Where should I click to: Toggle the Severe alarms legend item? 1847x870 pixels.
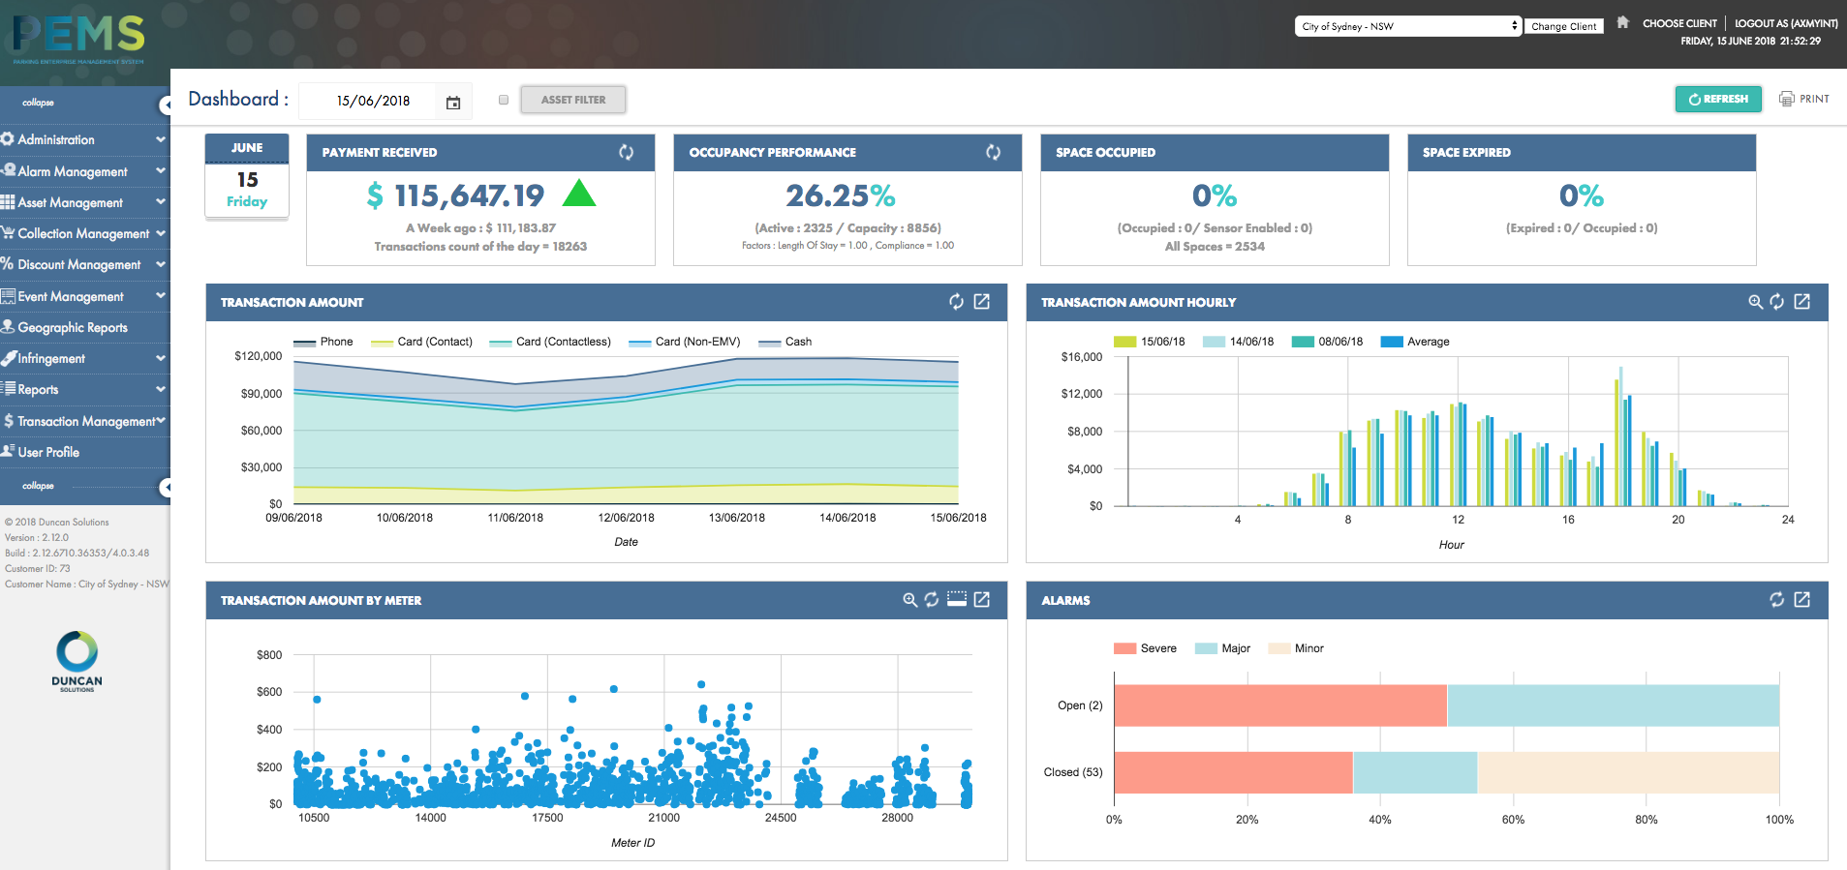coord(1145,648)
